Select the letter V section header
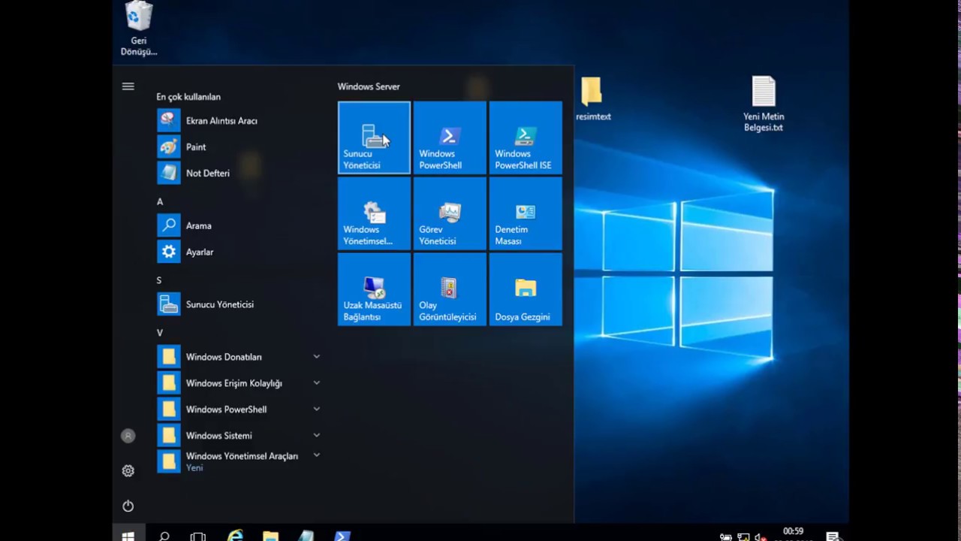 160,333
